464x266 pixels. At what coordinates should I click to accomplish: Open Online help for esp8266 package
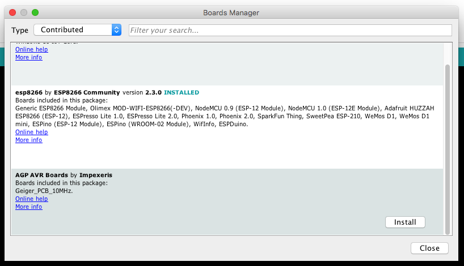[32, 132]
